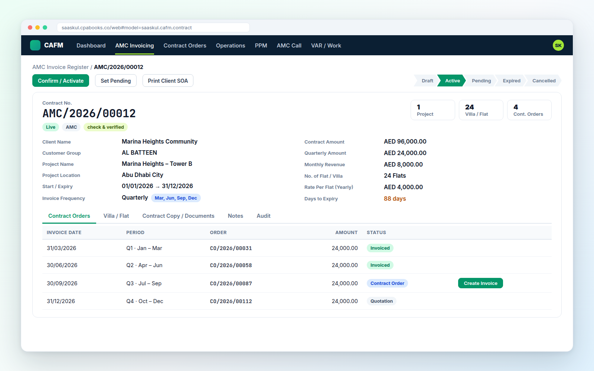Click the Live tag
Viewport: 594px width, 371px height.
50,127
